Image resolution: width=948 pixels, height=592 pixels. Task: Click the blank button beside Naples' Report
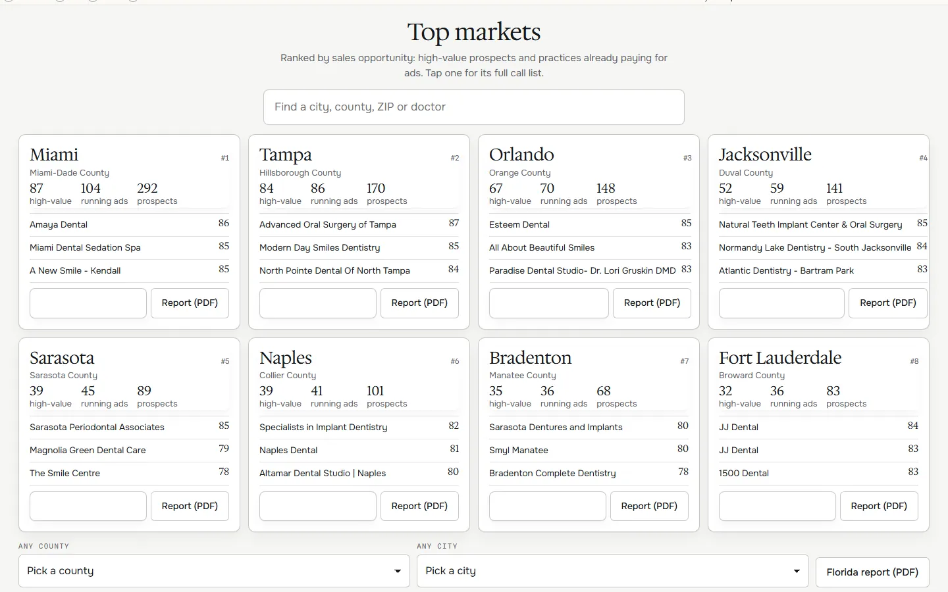(318, 506)
